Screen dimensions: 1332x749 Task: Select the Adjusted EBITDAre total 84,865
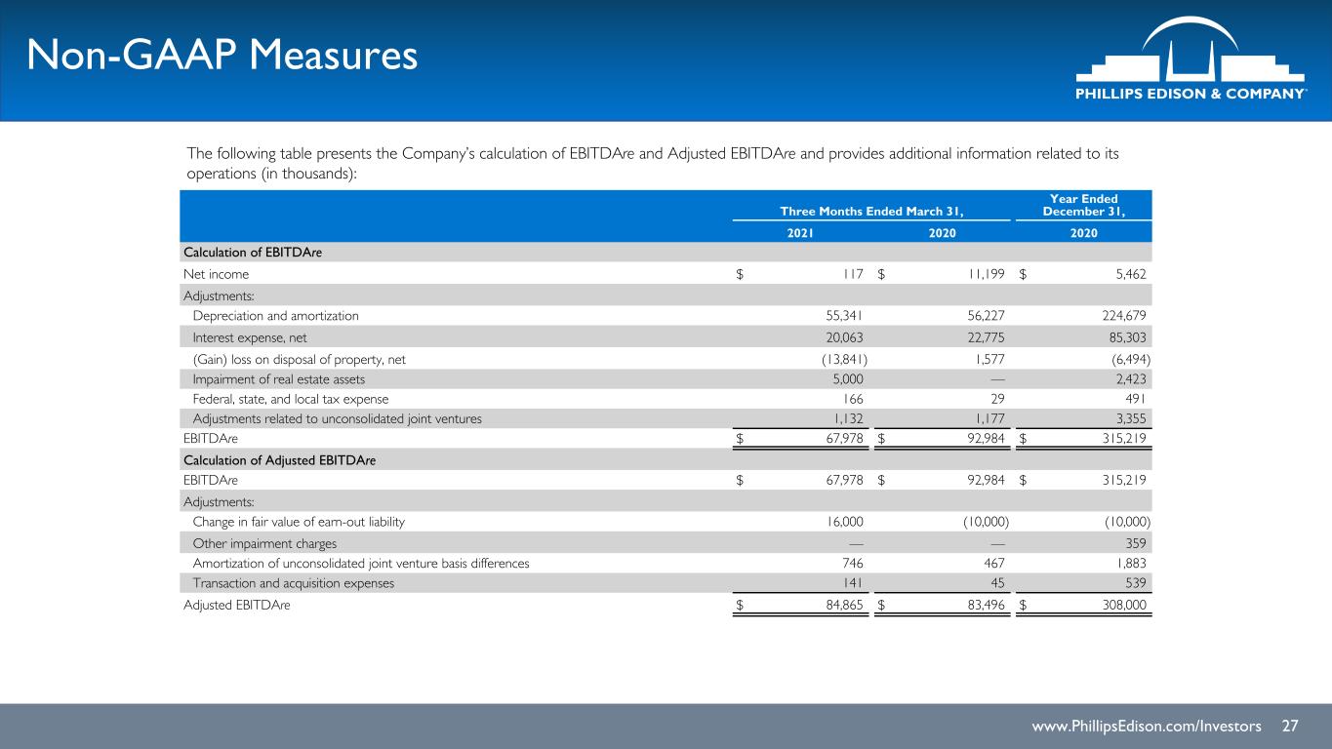tap(840, 605)
